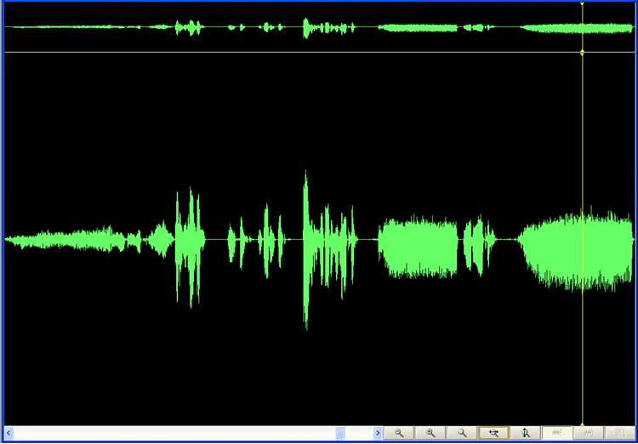Click the start of the overview waveform strip
Image resolution: width=638 pixels, height=444 pixels.
9,27
